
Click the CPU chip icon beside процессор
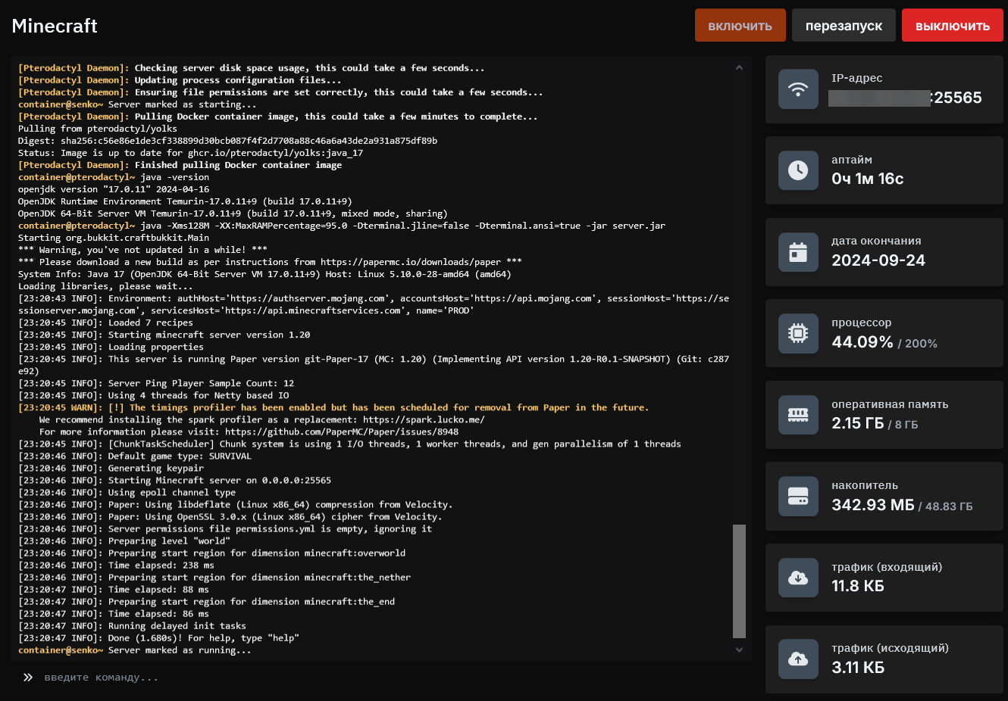point(798,333)
